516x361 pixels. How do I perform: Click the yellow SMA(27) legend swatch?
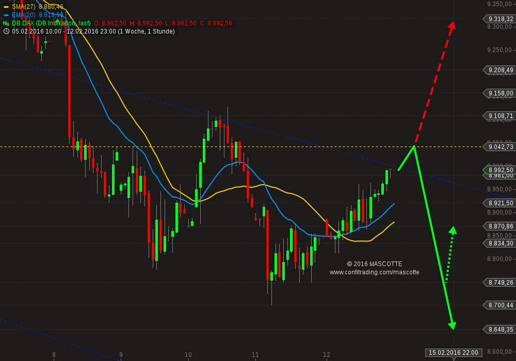[6, 7]
